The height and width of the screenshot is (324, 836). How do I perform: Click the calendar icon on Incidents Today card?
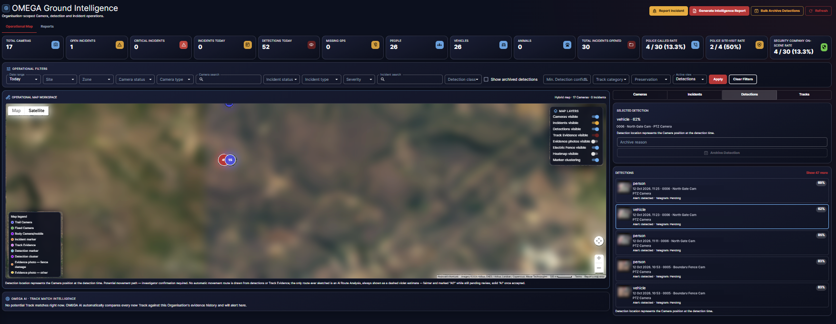pyautogui.click(x=248, y=45)
